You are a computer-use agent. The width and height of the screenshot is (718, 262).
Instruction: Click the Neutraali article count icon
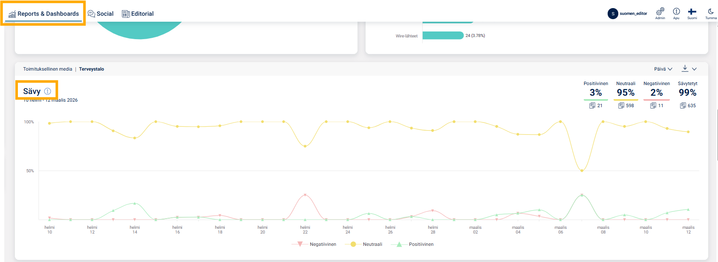[621, 105]
